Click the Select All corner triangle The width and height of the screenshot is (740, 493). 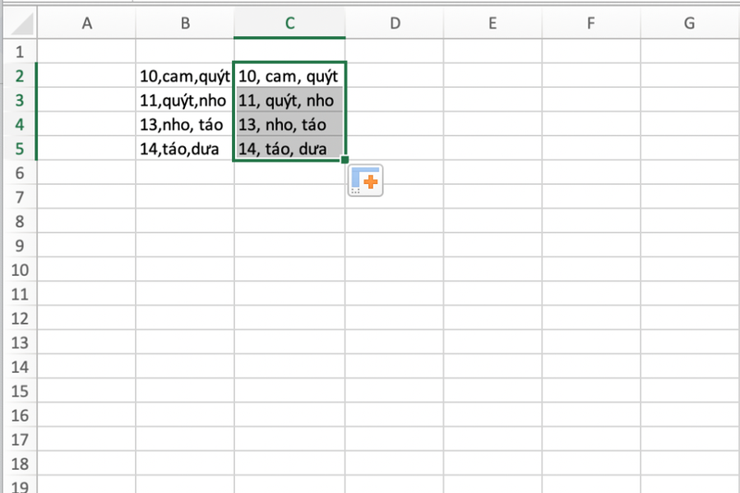tap(22, 24)
